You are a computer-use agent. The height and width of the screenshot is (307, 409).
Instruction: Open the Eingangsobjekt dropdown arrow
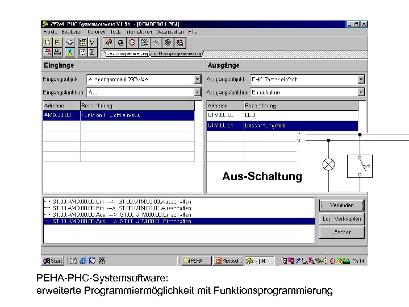(198, 80)
